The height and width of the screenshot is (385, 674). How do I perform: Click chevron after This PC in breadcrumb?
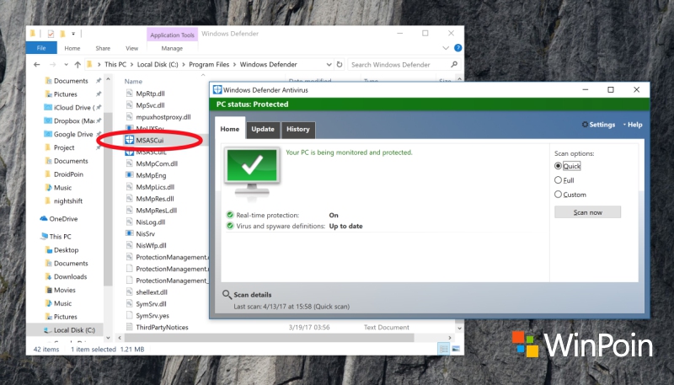pyautogui.click(x=132, y=65)
